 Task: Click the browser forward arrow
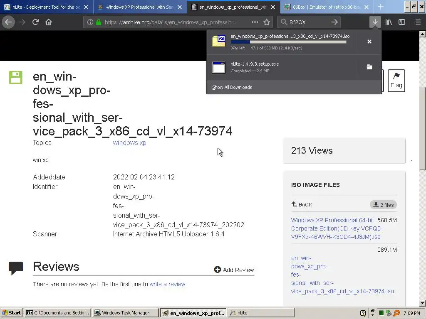tap(22, 22)
